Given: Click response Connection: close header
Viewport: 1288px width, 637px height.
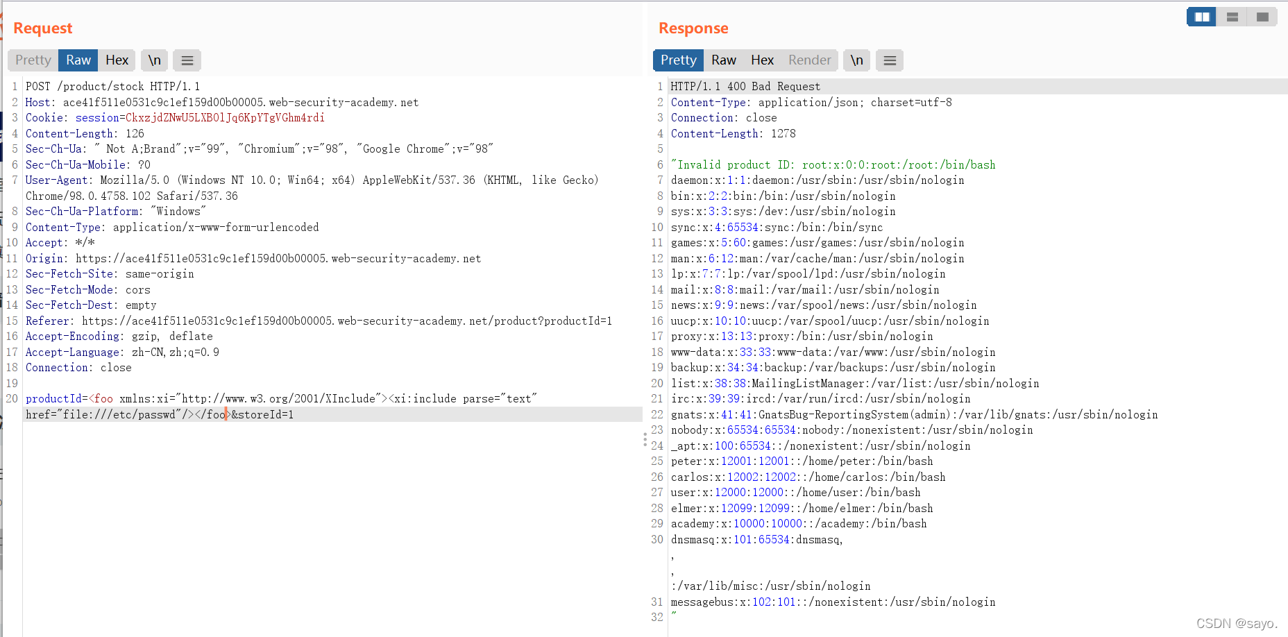Looking at the screenshot, I should pyautogui.click(x=724, y=118).
